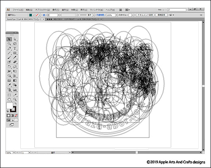
Task: Choose the Magic Wand tool
Action: tap(9, 43)
